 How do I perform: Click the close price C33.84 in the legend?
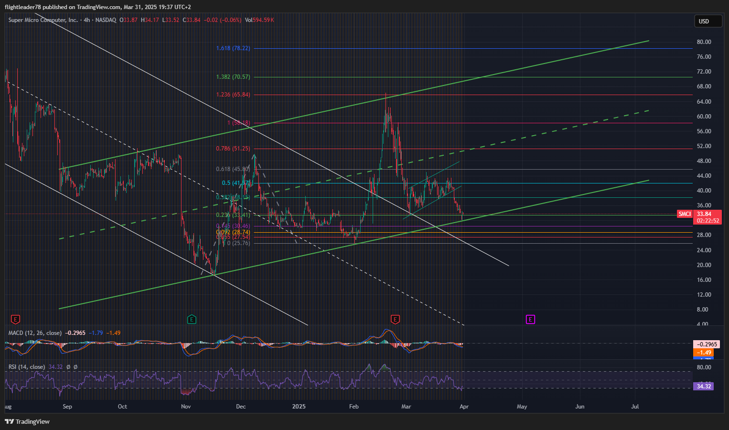pyautogui.click(x=192, y=20)
